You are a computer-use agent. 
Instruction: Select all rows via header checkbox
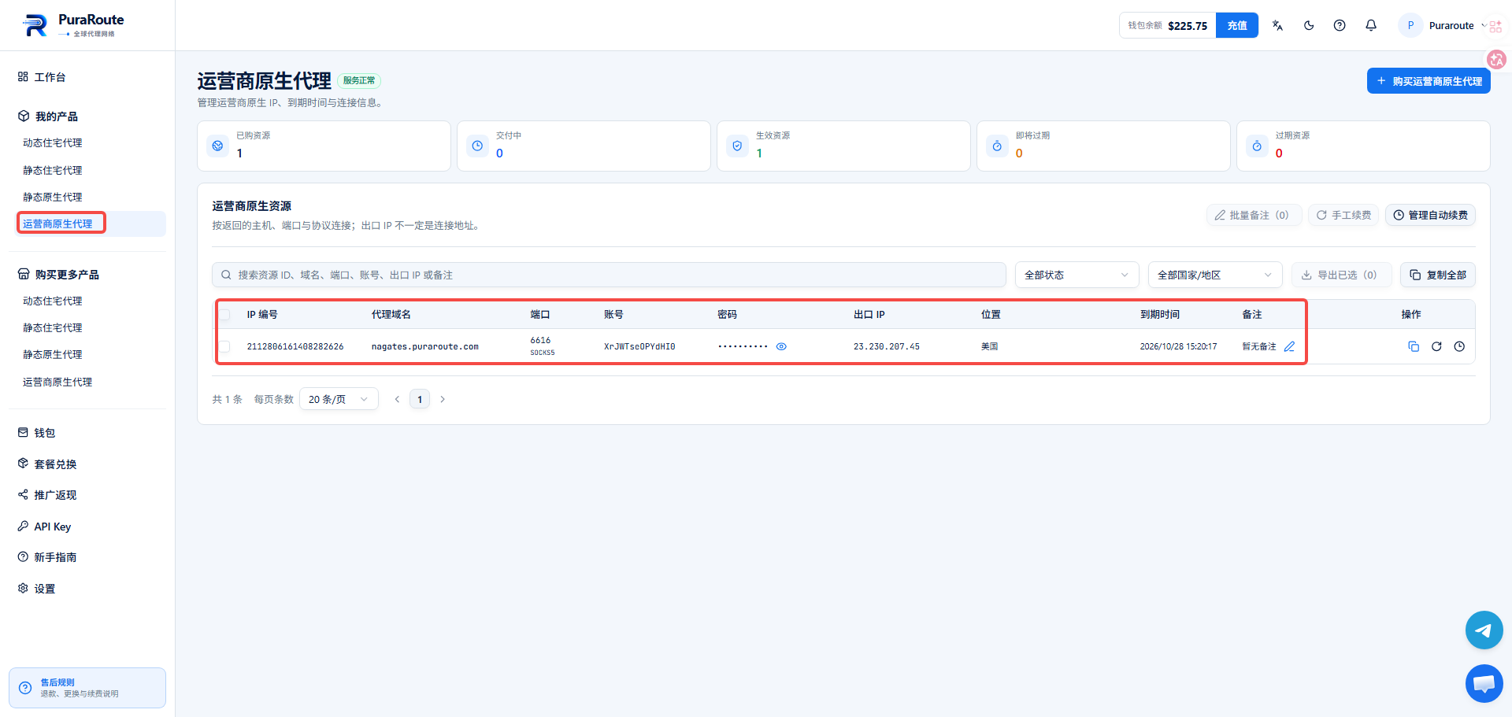tap(225, 315)
